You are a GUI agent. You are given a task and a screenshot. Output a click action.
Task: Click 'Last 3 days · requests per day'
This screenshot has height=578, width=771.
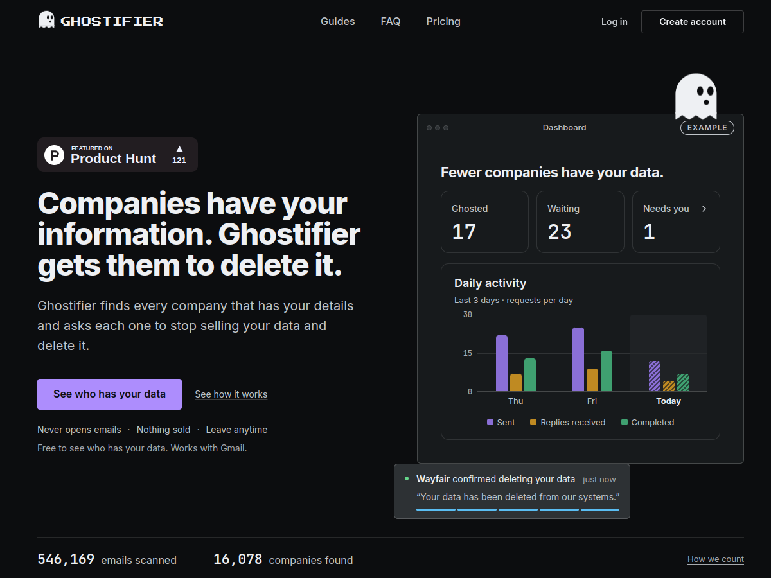(x=513, y=301)
